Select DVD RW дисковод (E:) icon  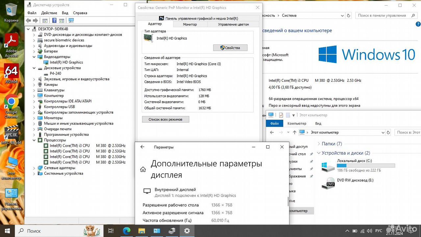[328, 183]
